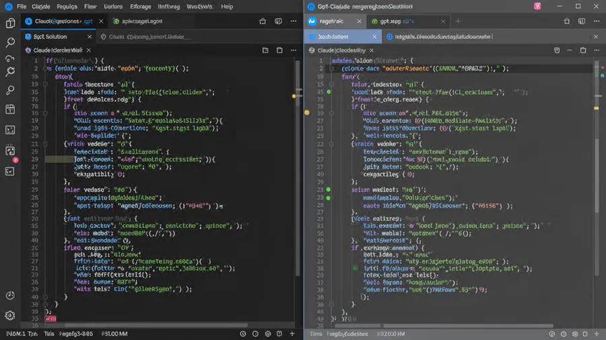Click info icon in right status bar
Image resolution: width=606 pixels, height=340 pixels.
point(564,334)
